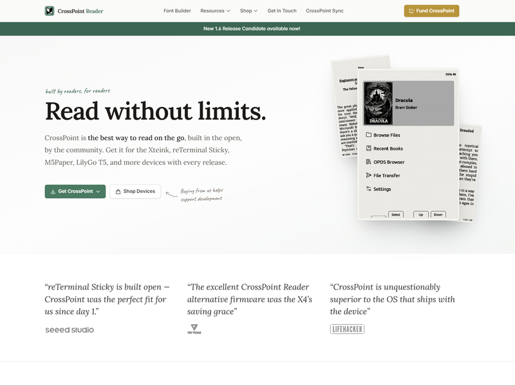This screenshot has height=386, width=515.
Task: Click the 'built by readers, for readers' tagline
Action: [78, 91]
